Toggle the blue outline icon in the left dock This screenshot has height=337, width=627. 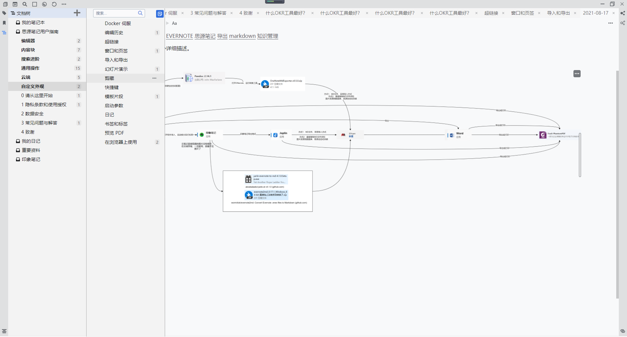4,33
